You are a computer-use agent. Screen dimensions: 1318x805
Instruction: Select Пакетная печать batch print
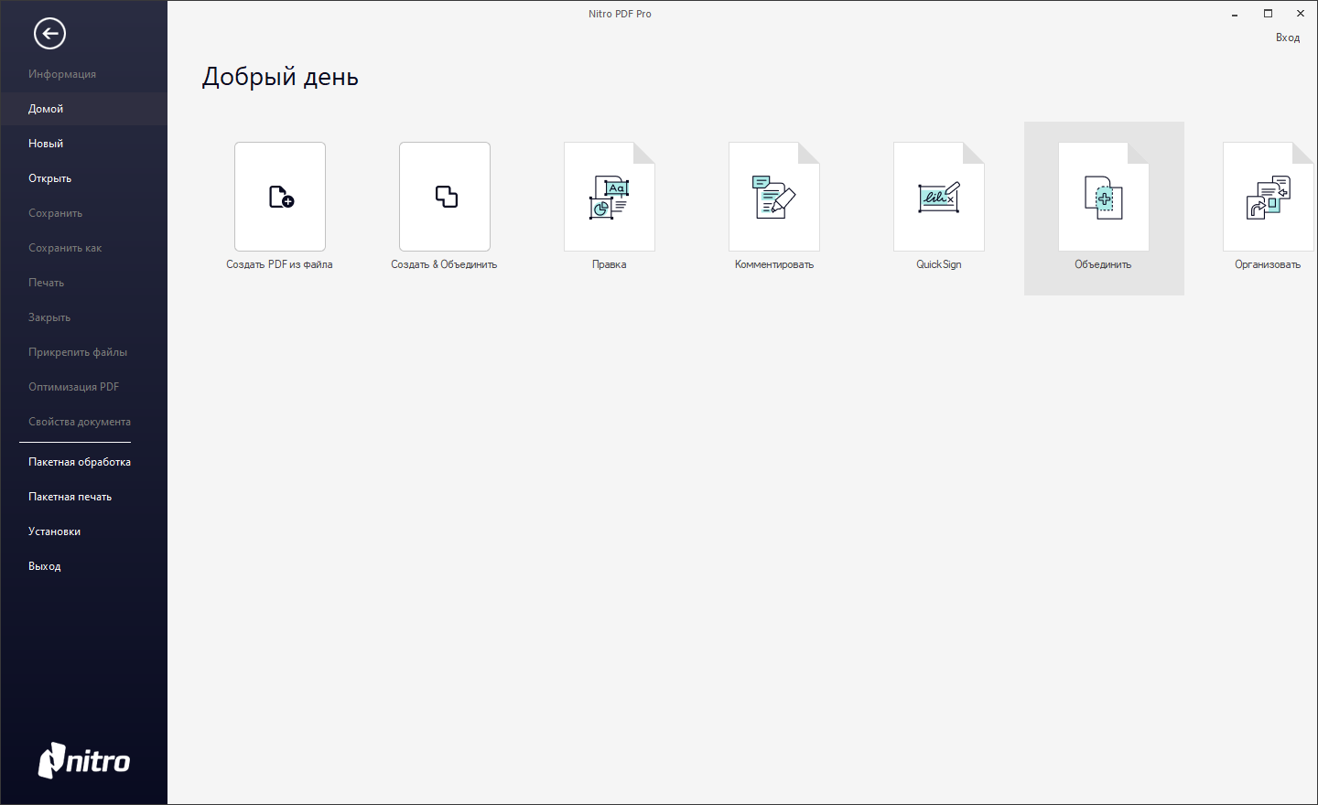click(x=83, y=497)
